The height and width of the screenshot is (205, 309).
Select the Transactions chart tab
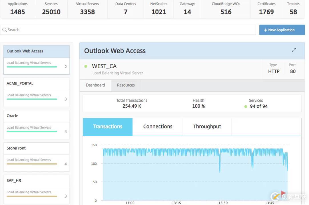coord(108,127)
